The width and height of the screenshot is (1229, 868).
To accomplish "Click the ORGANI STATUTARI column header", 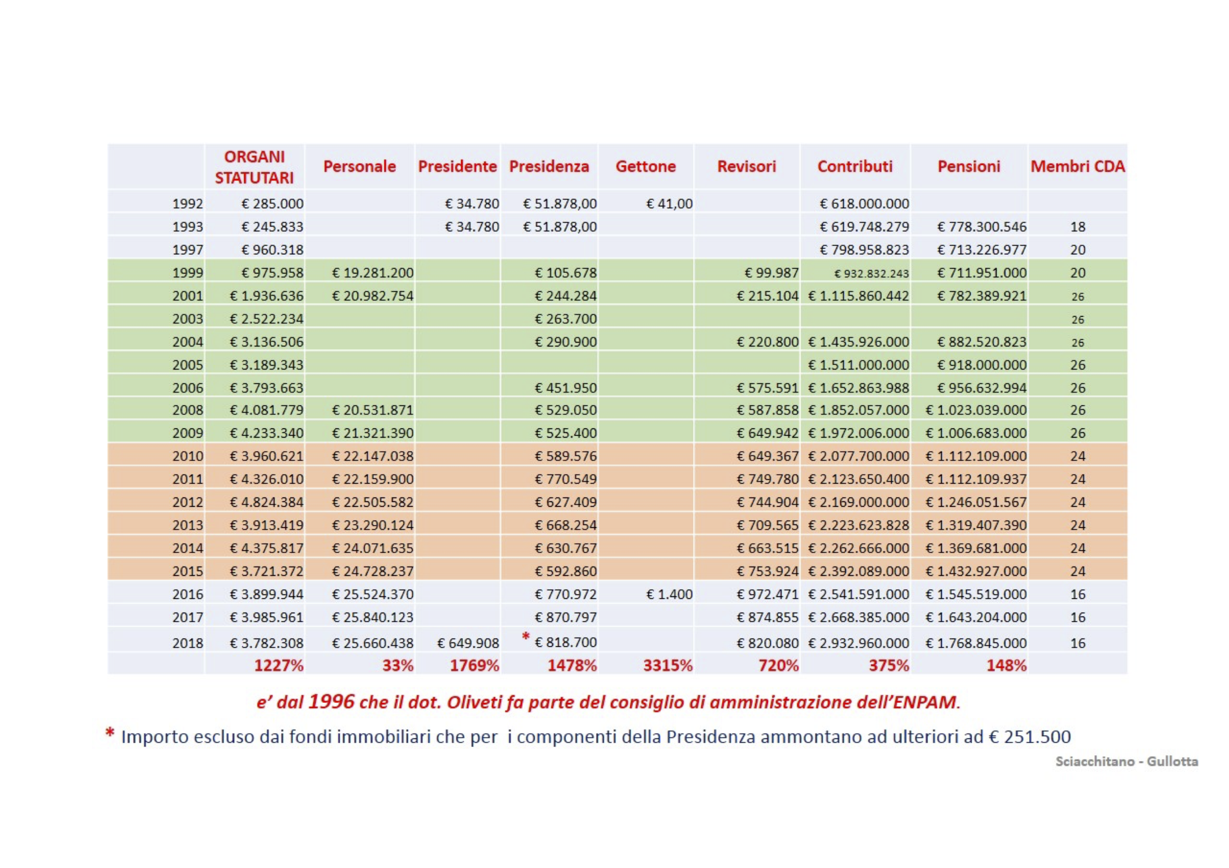I will [x=254, y=167].
